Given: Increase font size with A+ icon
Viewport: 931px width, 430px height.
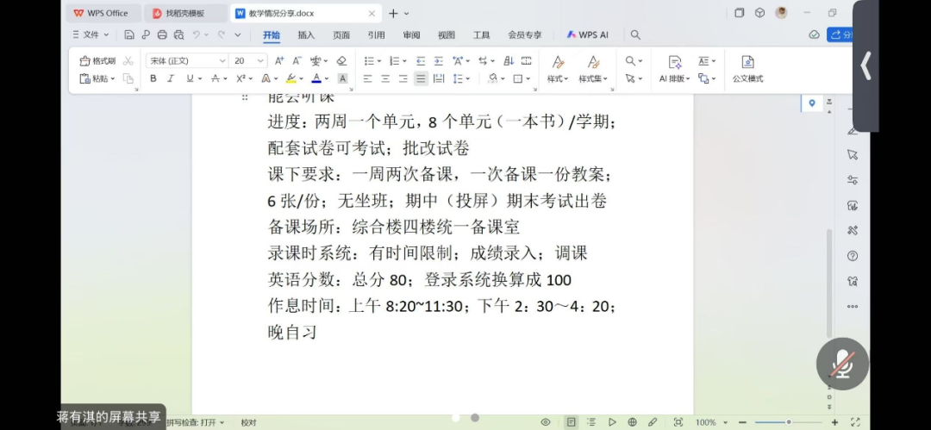Looking at the screenshot, I should coord(278,61).
